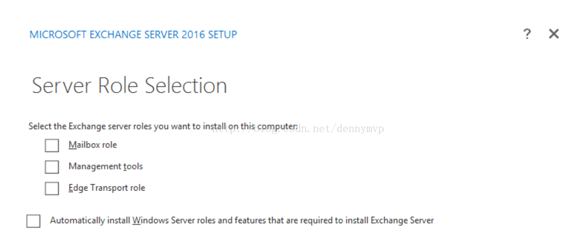This screenshot has height=244, width=586.
Task: Tick the Edge Transport role checkbox
Action: [52, 188]
